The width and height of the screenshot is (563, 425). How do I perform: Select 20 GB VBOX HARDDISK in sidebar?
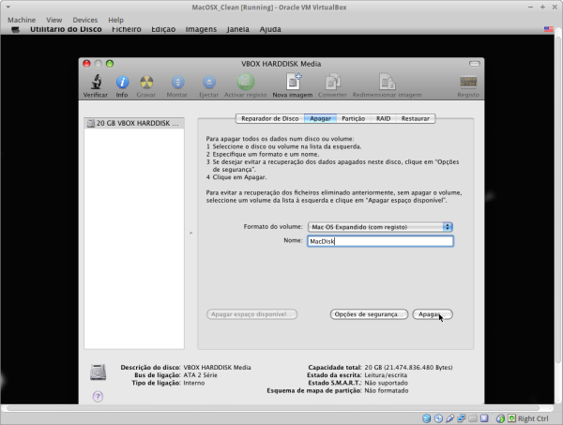pos(134,123)
